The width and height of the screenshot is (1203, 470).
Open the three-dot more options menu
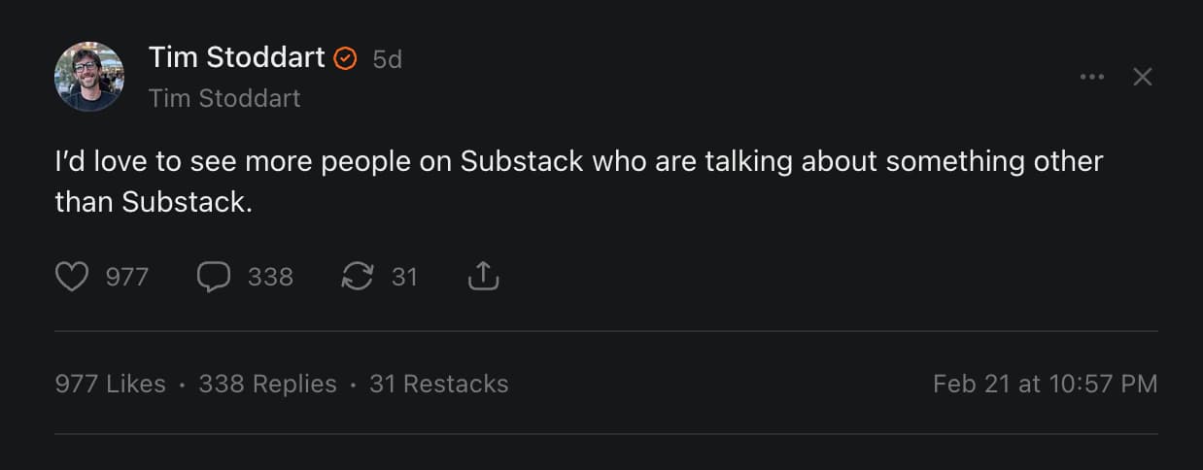tap(1092, 77)
